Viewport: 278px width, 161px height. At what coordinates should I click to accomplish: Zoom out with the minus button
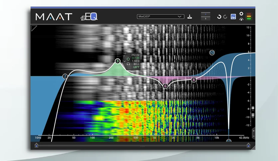tap(253, 136)
